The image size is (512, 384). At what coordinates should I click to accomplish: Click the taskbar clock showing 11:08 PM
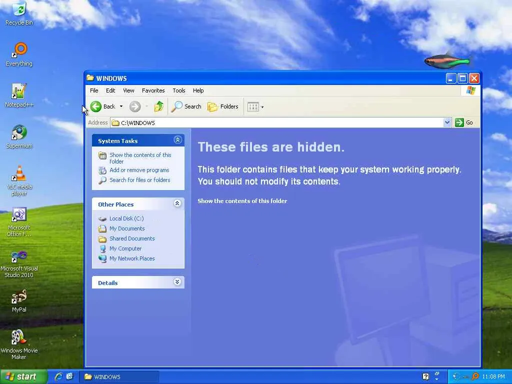click(x=493, y=377)
